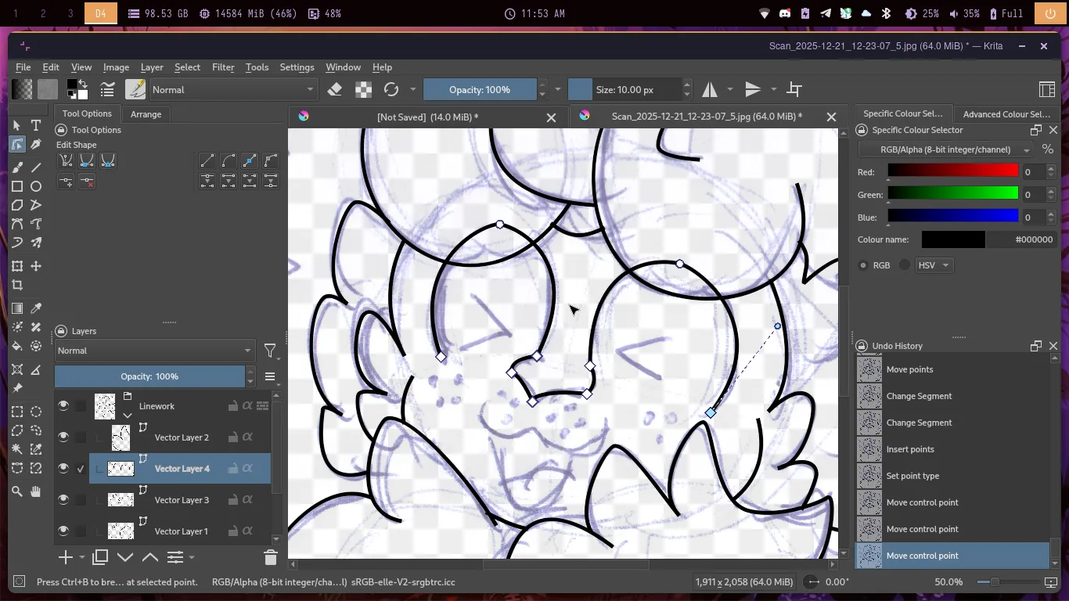
Task: Switch to the [Not Saved] document tab
Action: [x=427, y=117]
